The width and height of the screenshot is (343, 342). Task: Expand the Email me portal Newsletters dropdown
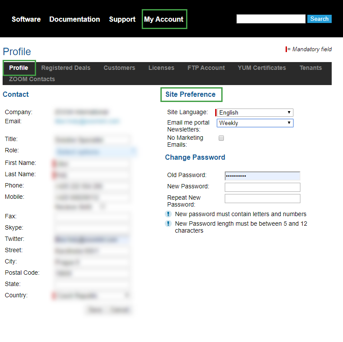click(x=255, y=123)
